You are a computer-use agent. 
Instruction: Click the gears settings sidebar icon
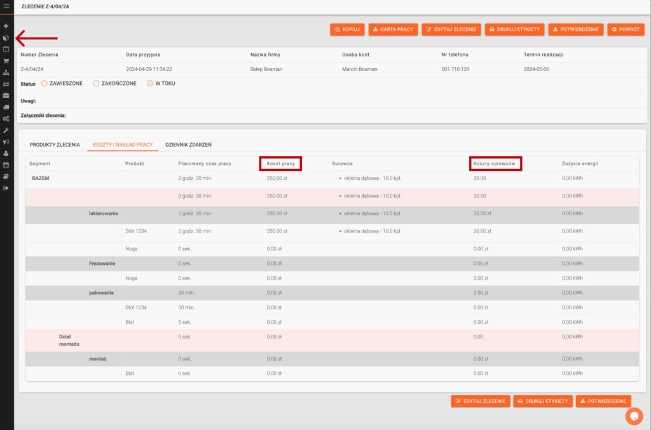click(6, 119)
